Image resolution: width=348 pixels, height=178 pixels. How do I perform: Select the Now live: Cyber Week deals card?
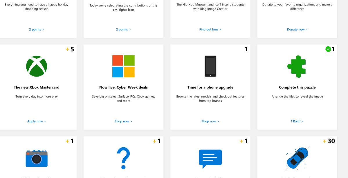click(x=123, y=87)
